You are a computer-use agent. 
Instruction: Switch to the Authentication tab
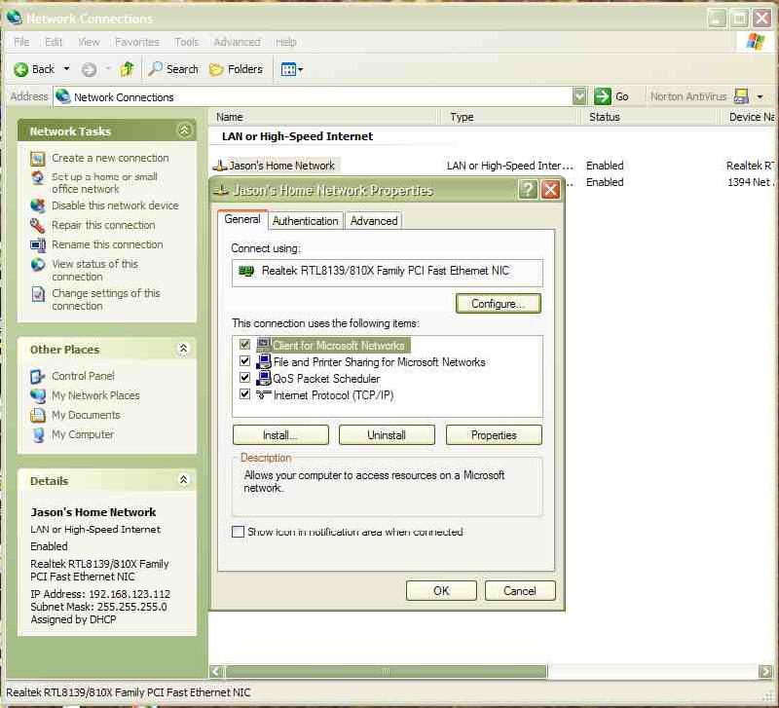coord(306,221)
